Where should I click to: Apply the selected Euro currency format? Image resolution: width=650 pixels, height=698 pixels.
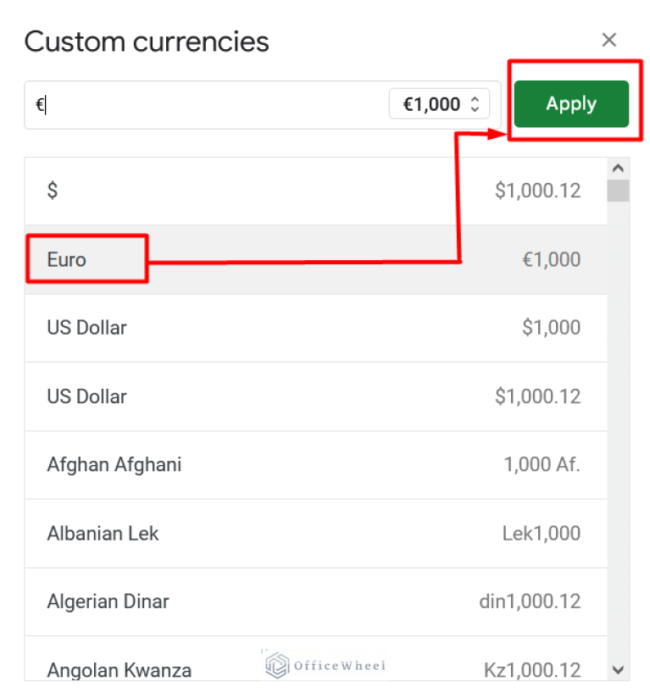570,103
